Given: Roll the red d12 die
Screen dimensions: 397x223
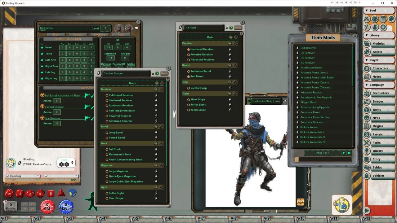Looking at the screenshot, I should tap(20, 194).
